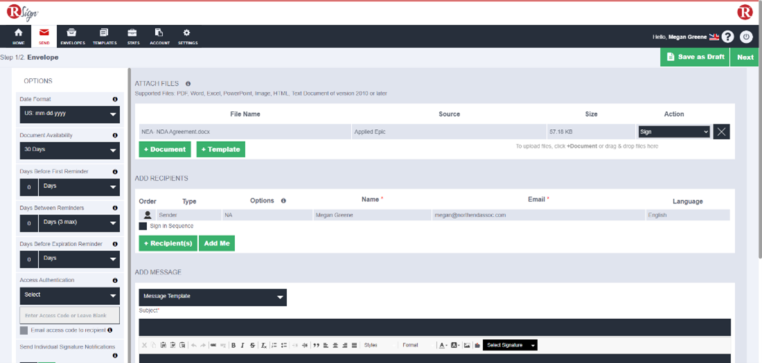This screenshot has height=363, width=762.
Task: Go to the Envelopes tab
Action: 72,37
